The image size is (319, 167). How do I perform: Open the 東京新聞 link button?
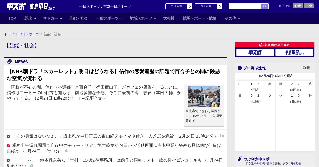(206, 6)
